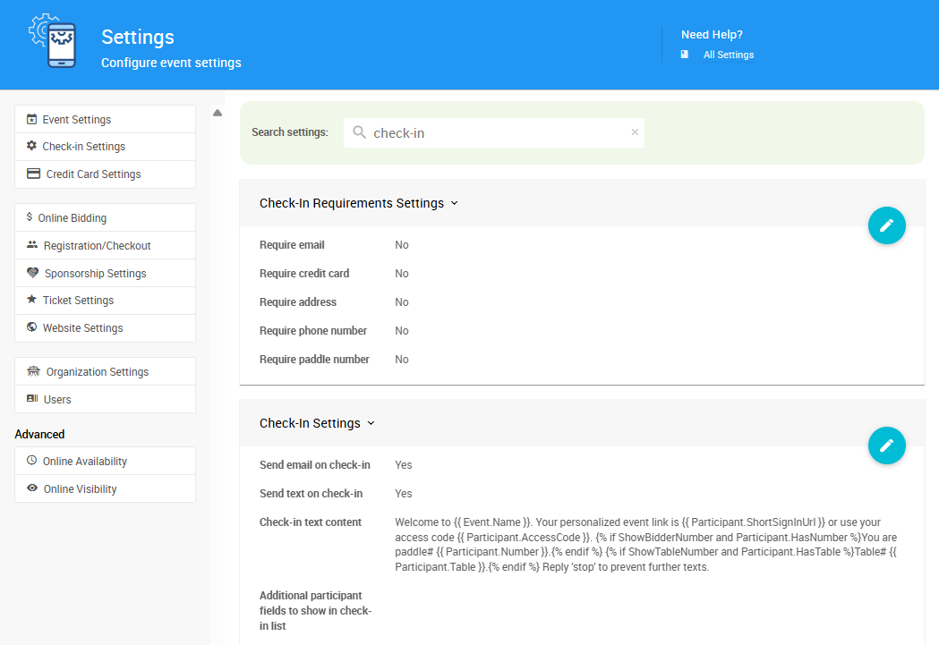Click the globe icon beside Website Settings
Viewport: 939px width, 645px height.
point(31,327)
